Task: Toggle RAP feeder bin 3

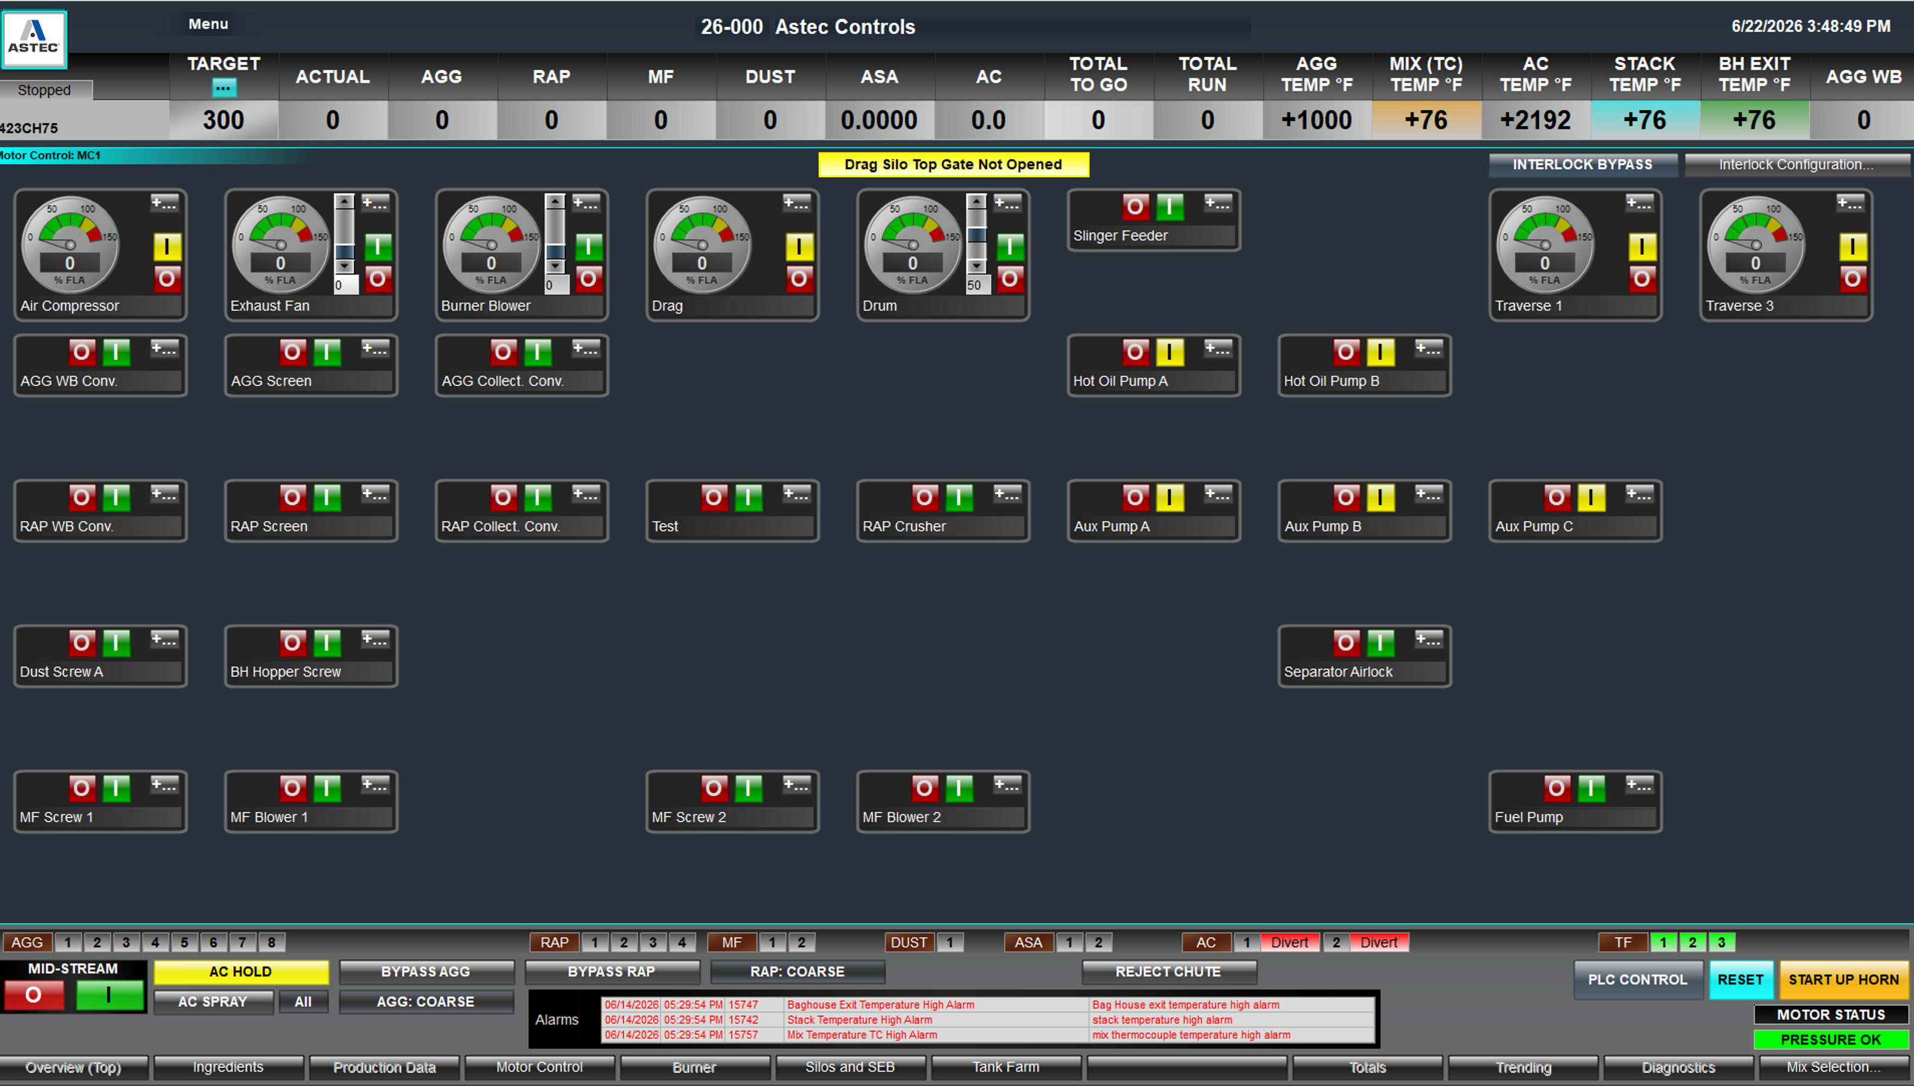Action: 652,943
